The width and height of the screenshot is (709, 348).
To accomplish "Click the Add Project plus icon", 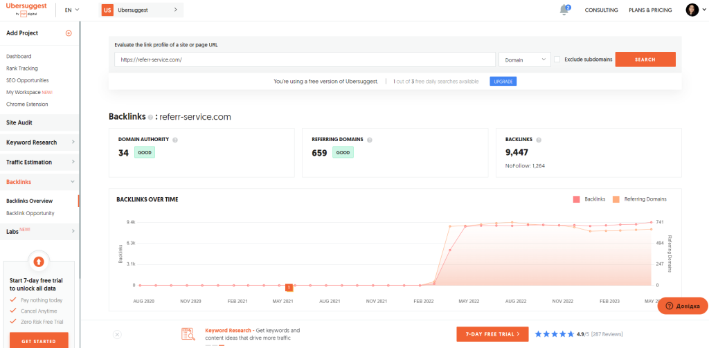I will click(x=69, y=33).
